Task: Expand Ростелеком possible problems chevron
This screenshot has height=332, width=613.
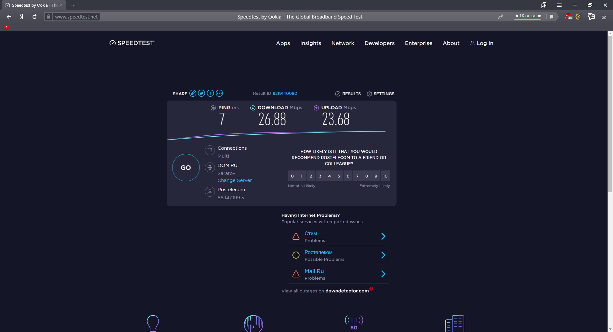Action: (x=383, y=255)
